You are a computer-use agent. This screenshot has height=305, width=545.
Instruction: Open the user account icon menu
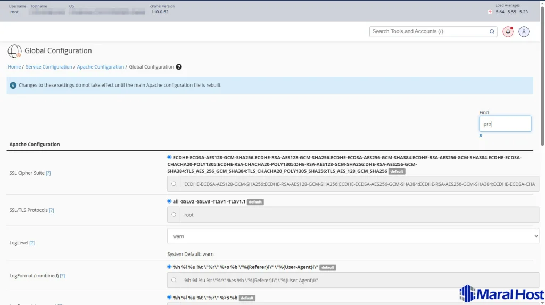[x=524, y=32]
